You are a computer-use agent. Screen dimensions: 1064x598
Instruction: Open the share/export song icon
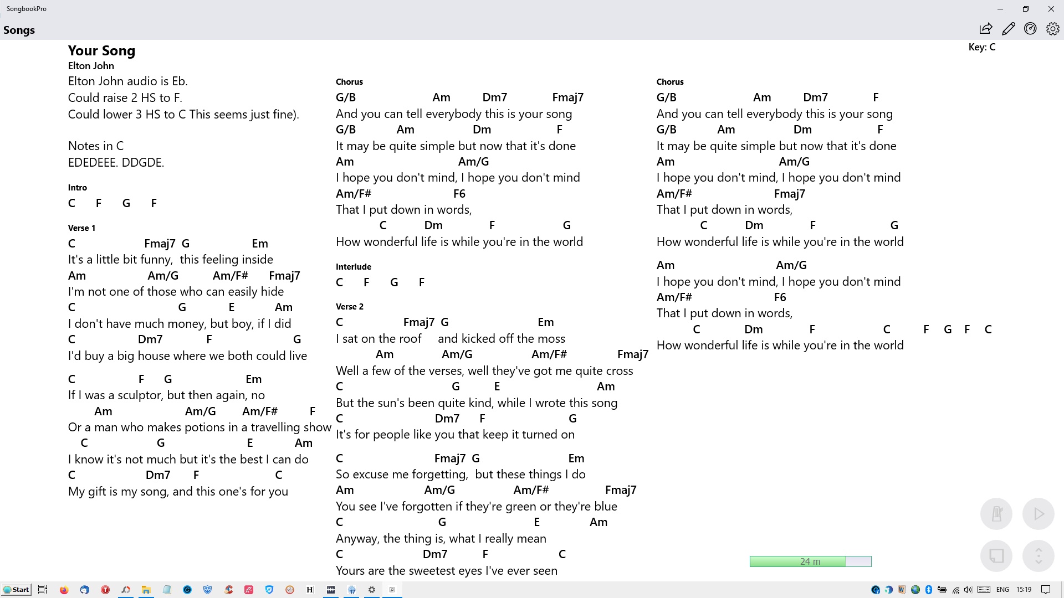point(986,29)
